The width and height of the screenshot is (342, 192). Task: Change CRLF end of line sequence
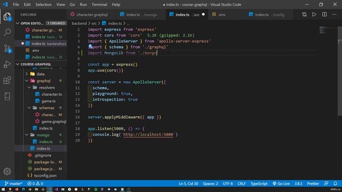242,183
